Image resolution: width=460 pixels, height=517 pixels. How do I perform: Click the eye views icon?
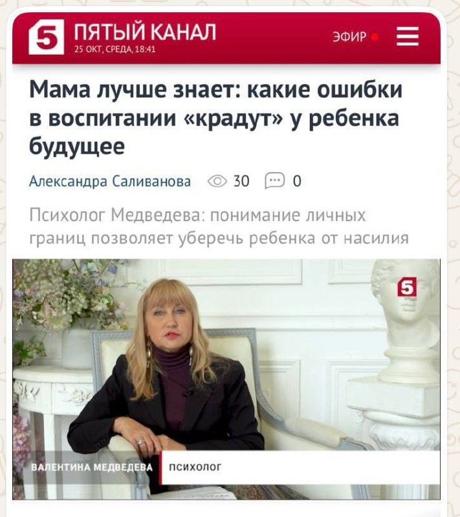[x=217, y=181]
